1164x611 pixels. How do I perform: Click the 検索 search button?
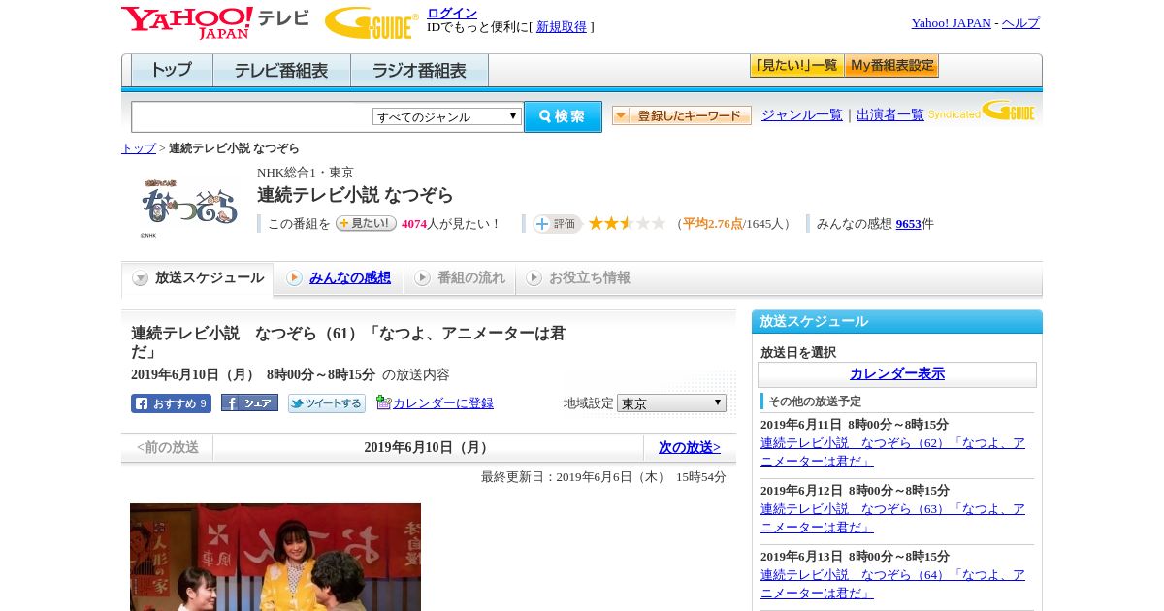[x=563, y=116]
